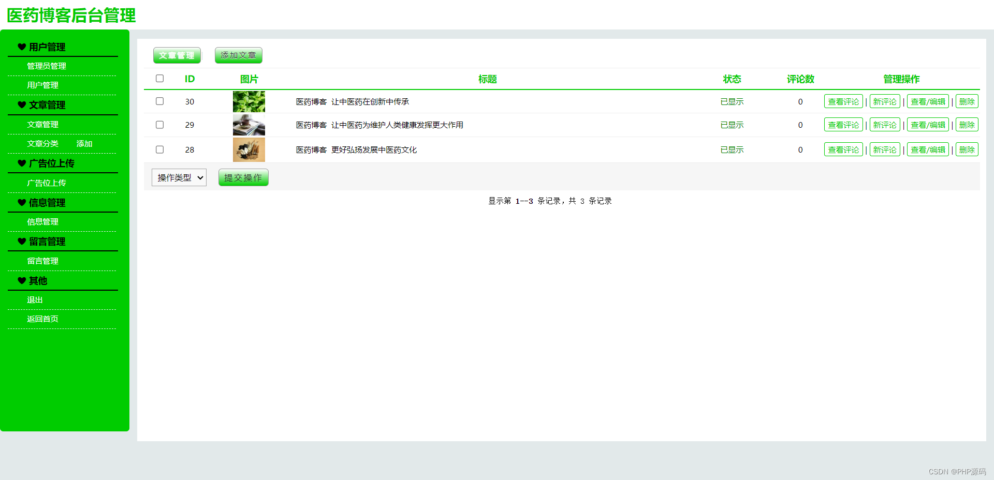Screen dimensions: 994x480
Task: Open 广告位上传 sub-item in the sidebar
Action: [47, 183]
